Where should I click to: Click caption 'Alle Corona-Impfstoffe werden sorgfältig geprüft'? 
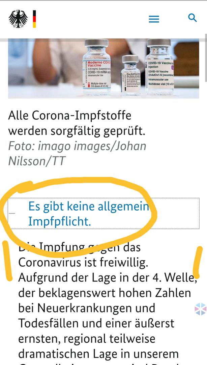pos(77,123)
